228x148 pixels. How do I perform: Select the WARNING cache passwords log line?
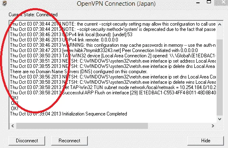click(113, 45)
